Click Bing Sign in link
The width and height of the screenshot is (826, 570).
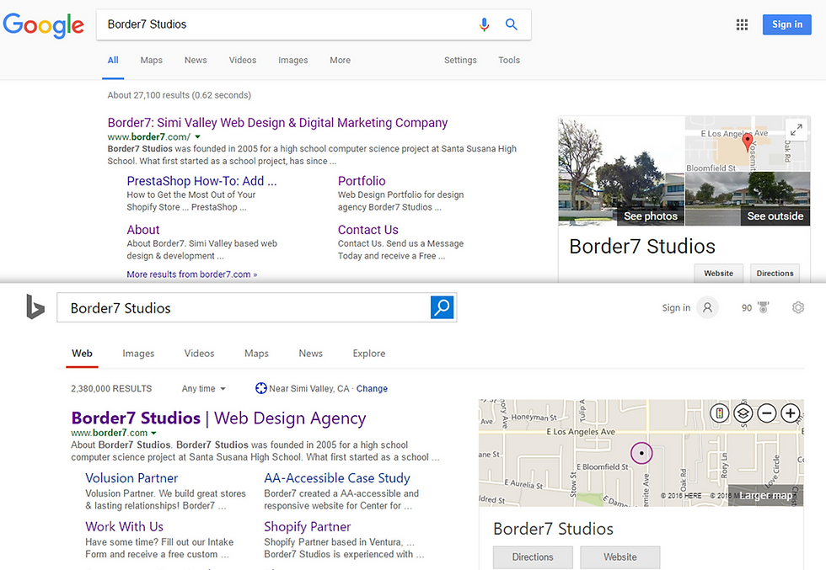676,308
